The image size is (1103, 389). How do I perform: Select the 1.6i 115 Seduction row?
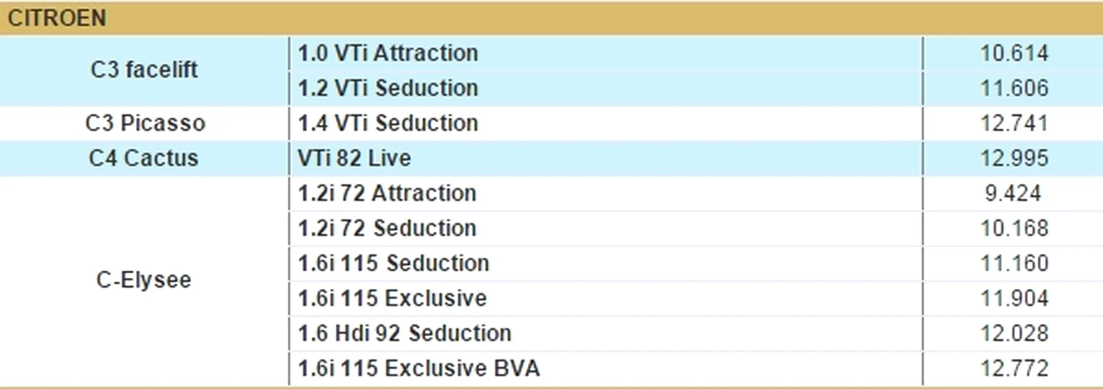[x=394, y=263]
